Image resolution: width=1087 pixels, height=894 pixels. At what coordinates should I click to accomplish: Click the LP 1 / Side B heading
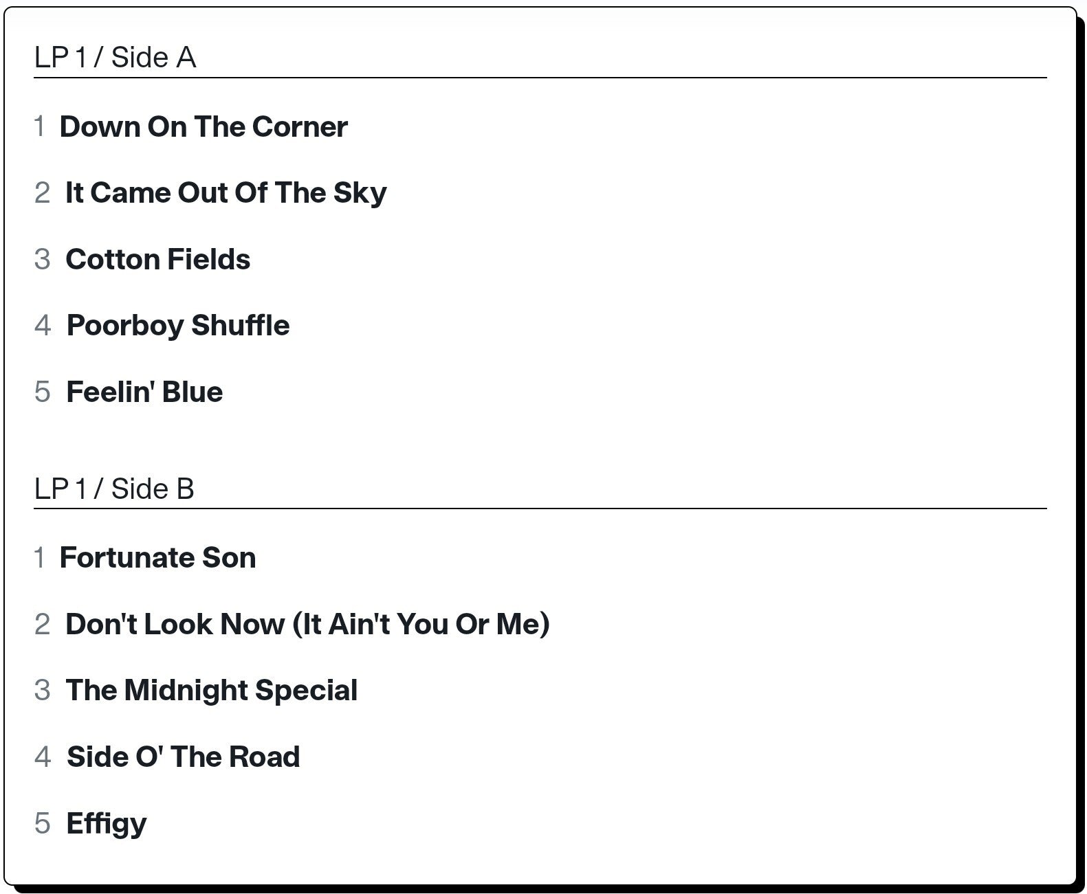pyautogui.click(x=114, y=489)
